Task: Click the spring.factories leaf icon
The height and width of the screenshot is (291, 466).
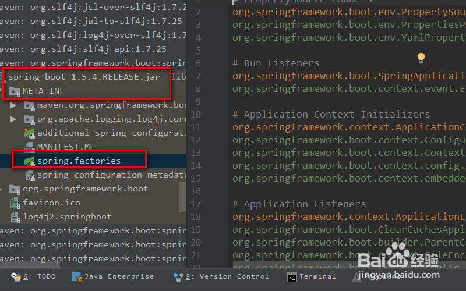Action: click(30, 161)
